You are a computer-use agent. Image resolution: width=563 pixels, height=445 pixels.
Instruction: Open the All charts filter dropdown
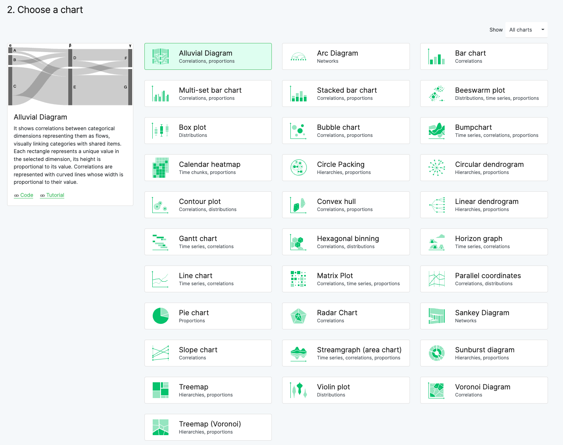point(526,30)
